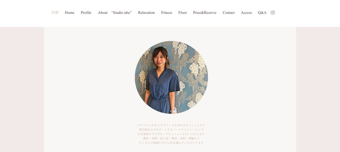Viewport: 340px width, 152px height.
Task: Go to Price&Reserve
Action: (205, 13)
